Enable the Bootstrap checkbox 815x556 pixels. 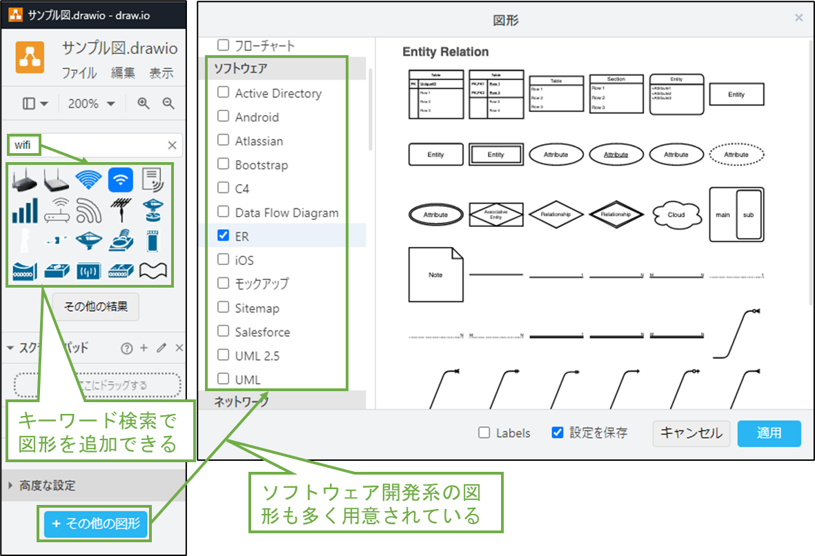click(223, 163)
